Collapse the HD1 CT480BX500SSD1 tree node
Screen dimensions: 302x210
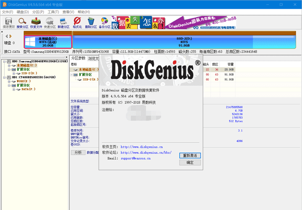(4, 78)
